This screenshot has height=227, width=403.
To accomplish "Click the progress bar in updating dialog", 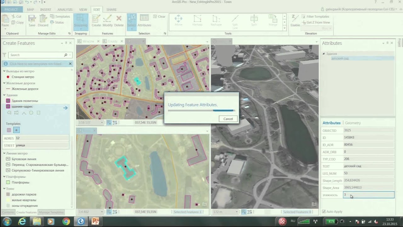I will coord(201,111).
